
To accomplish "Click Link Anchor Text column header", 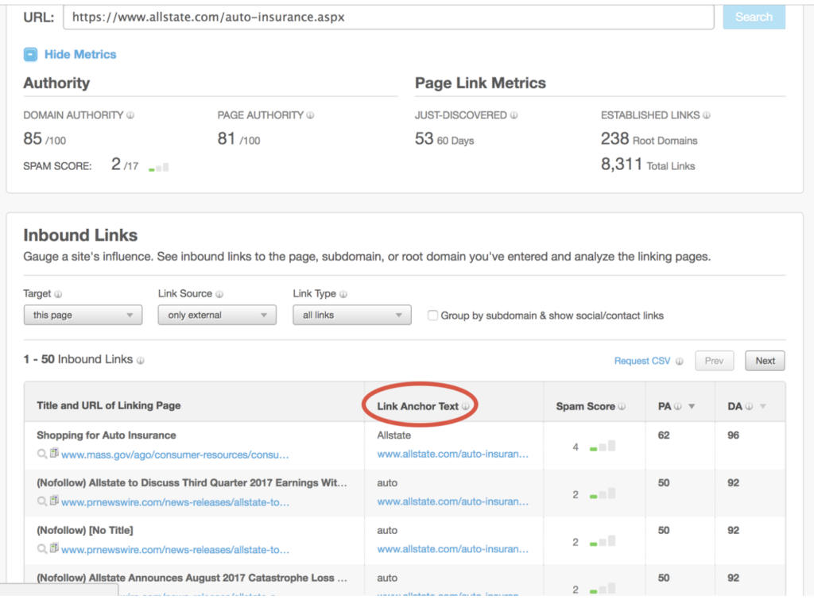I will click(x=418, y=406).
